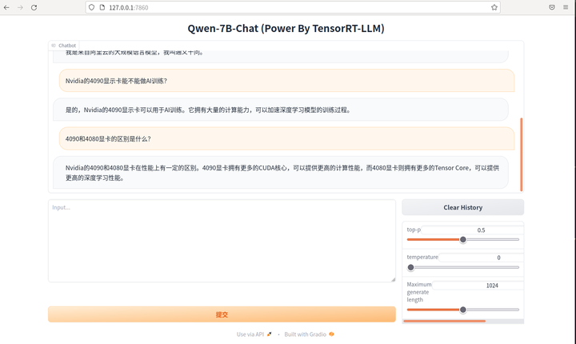Image resolution: width=576 pixels, height=344 pixels.
Task: Click the Maximum generate length slider handle
Action: tap(463, 310)
